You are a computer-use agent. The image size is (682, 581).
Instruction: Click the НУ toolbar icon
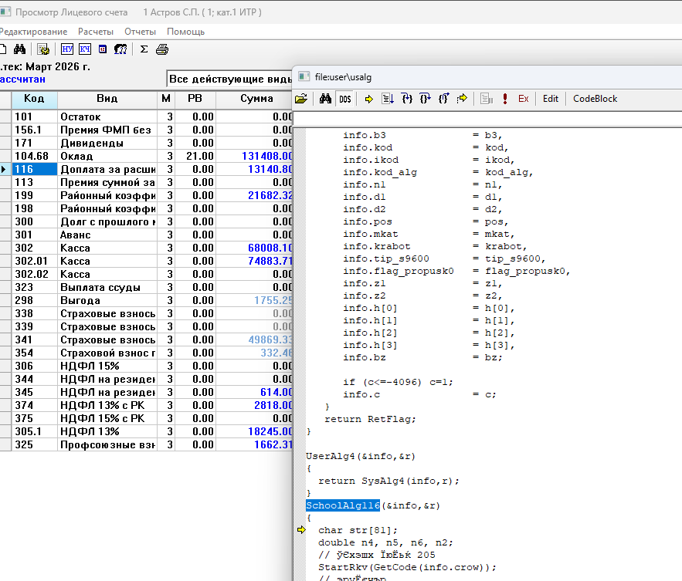pos(67,49)
